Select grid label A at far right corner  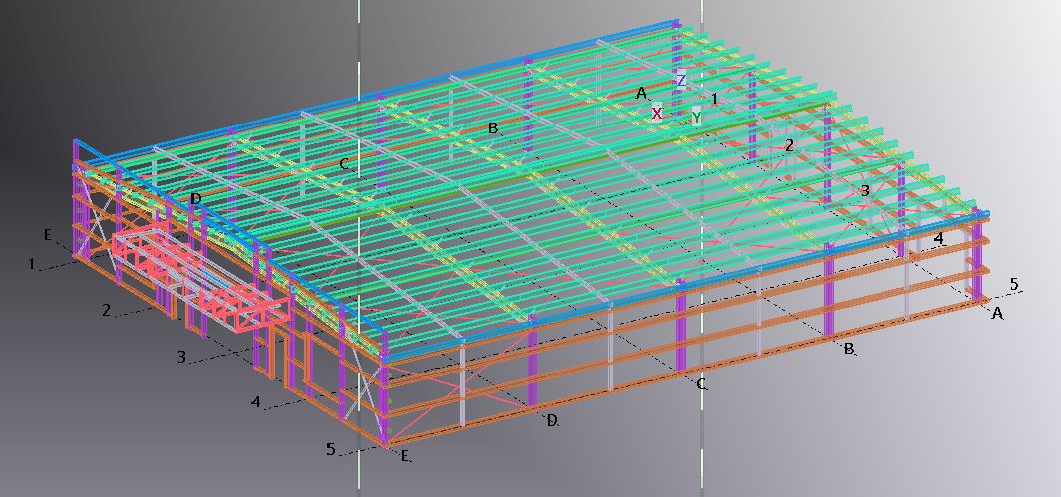(x=994, y=313)
